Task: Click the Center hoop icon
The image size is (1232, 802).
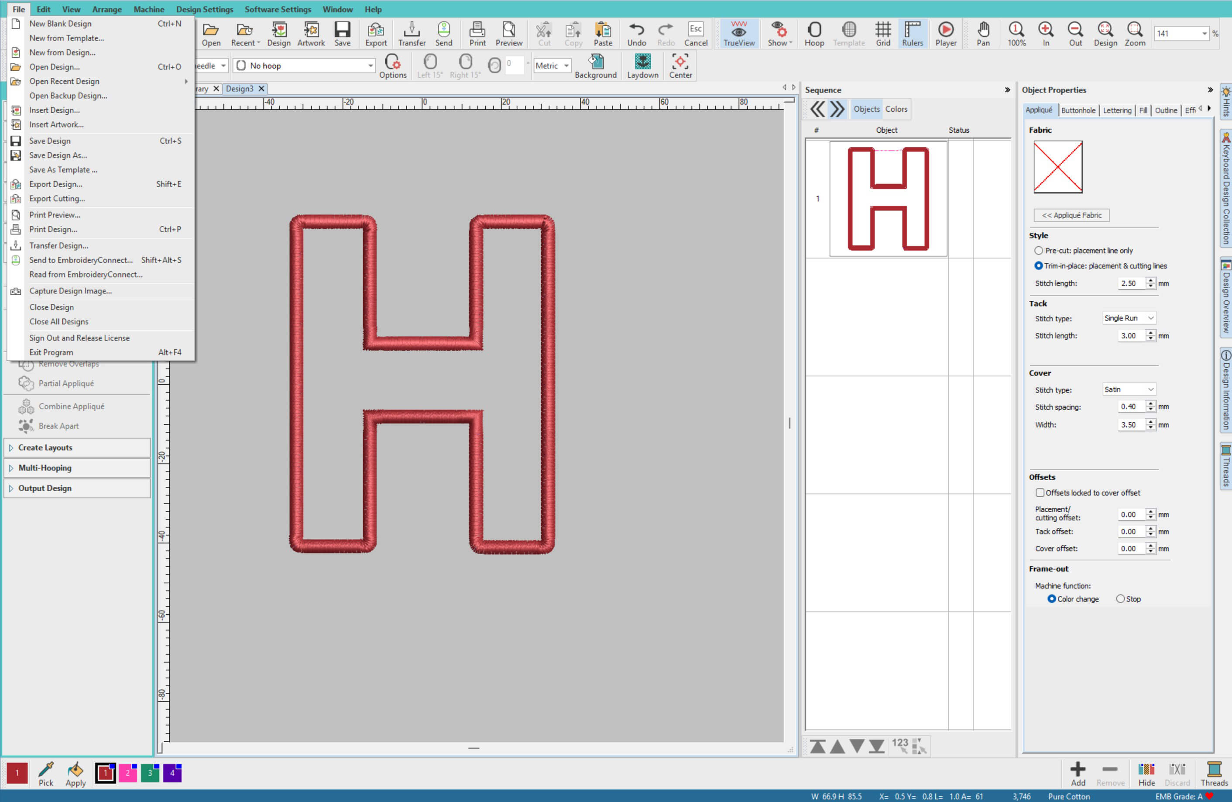Action: (x=680, y=66)
